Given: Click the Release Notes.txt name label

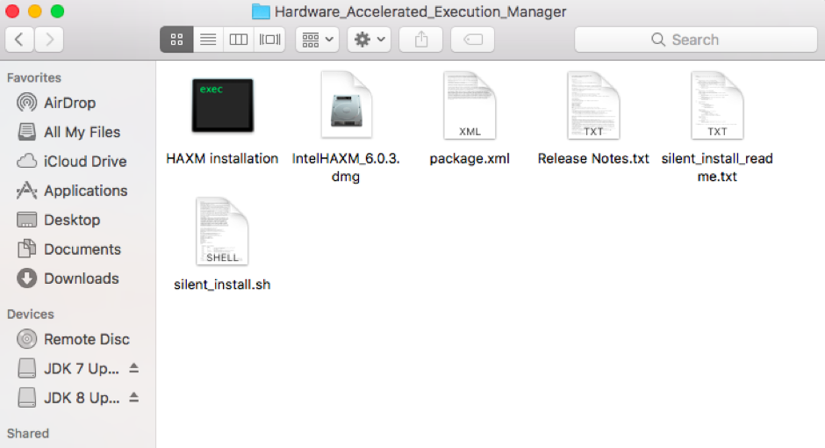Looking at the screenshot, I should pyautogui.click(x=593, y=158).
